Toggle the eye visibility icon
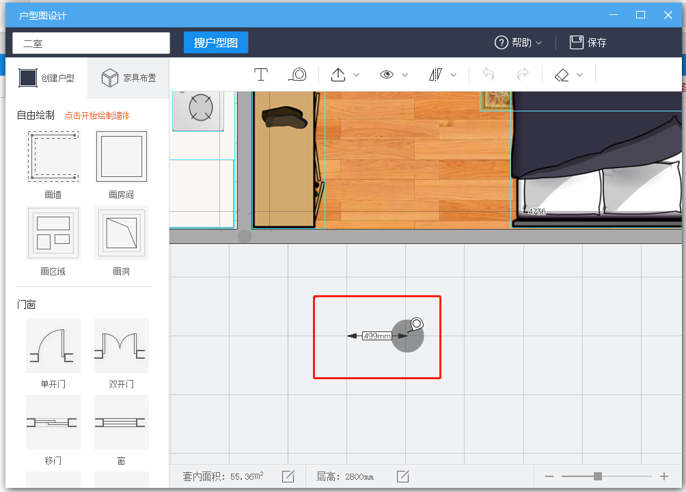 point(387,74)
